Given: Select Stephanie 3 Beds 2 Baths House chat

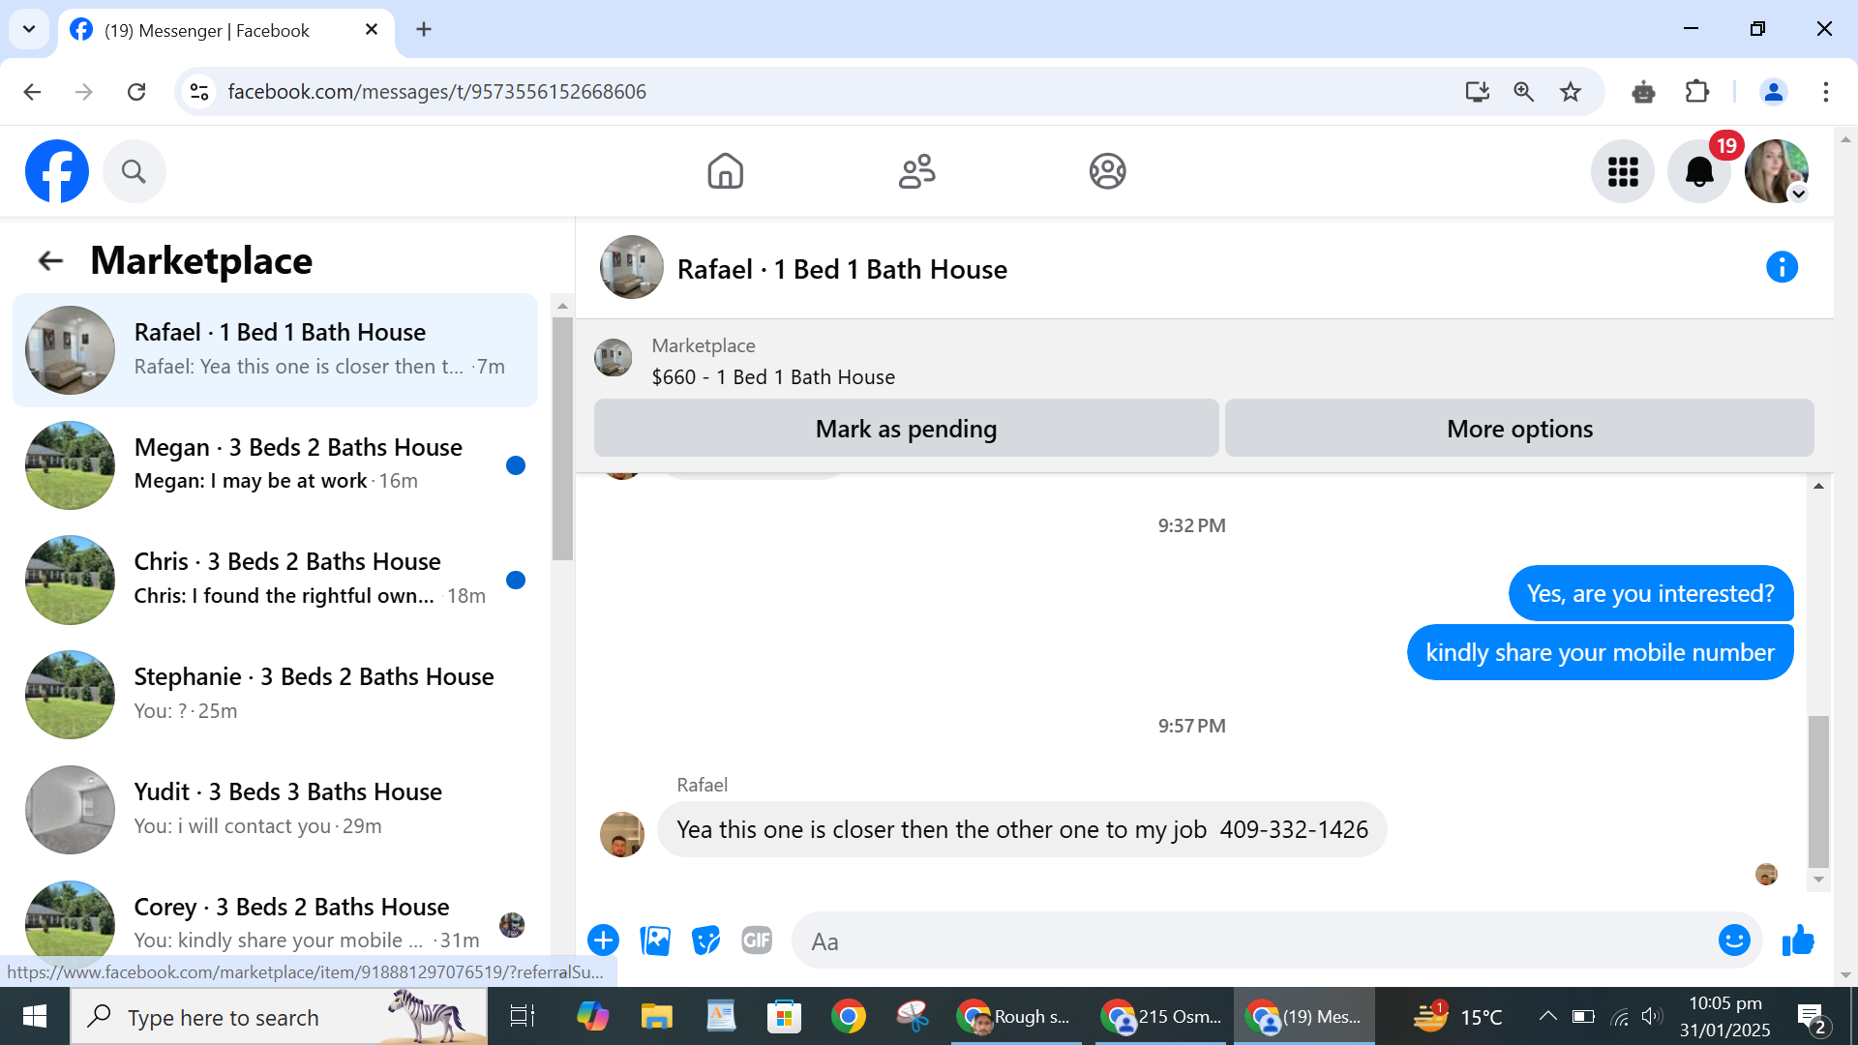Looking at the screenshot, I should [276, 694].
